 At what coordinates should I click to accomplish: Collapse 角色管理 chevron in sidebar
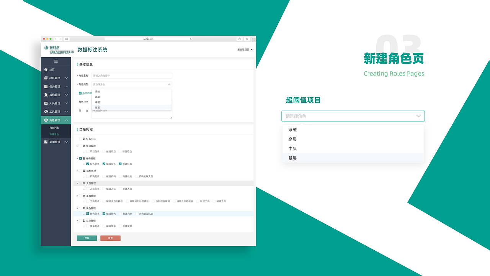point(67,120)
